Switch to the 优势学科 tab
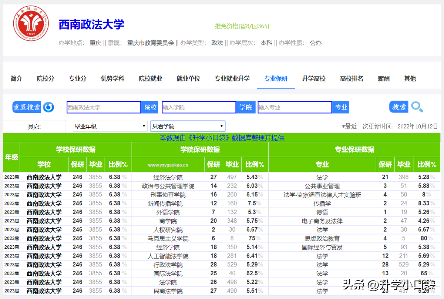 tap(112, 78)
